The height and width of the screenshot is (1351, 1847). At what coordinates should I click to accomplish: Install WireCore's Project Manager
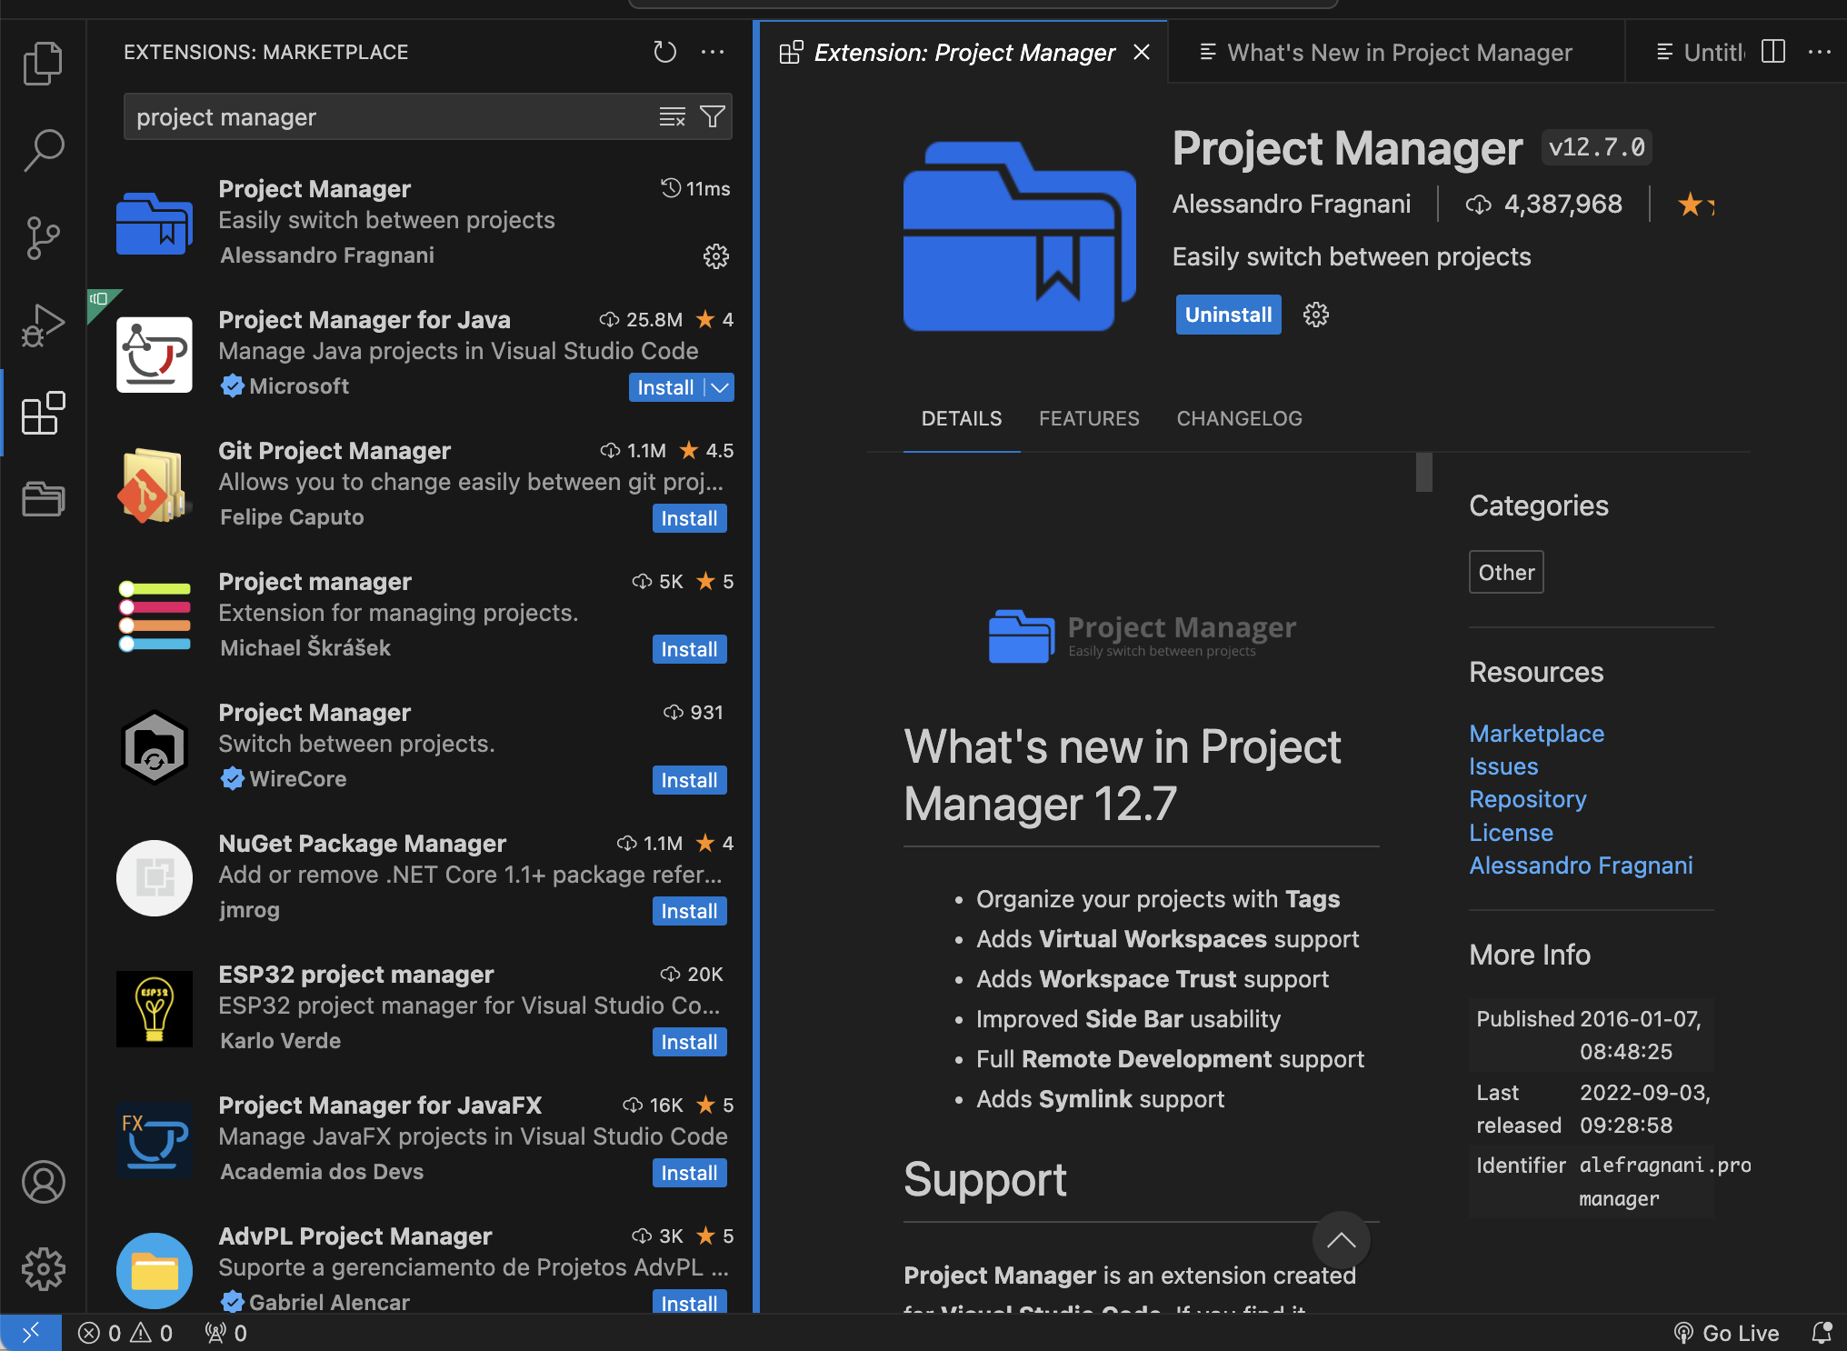tap(689, 780)
